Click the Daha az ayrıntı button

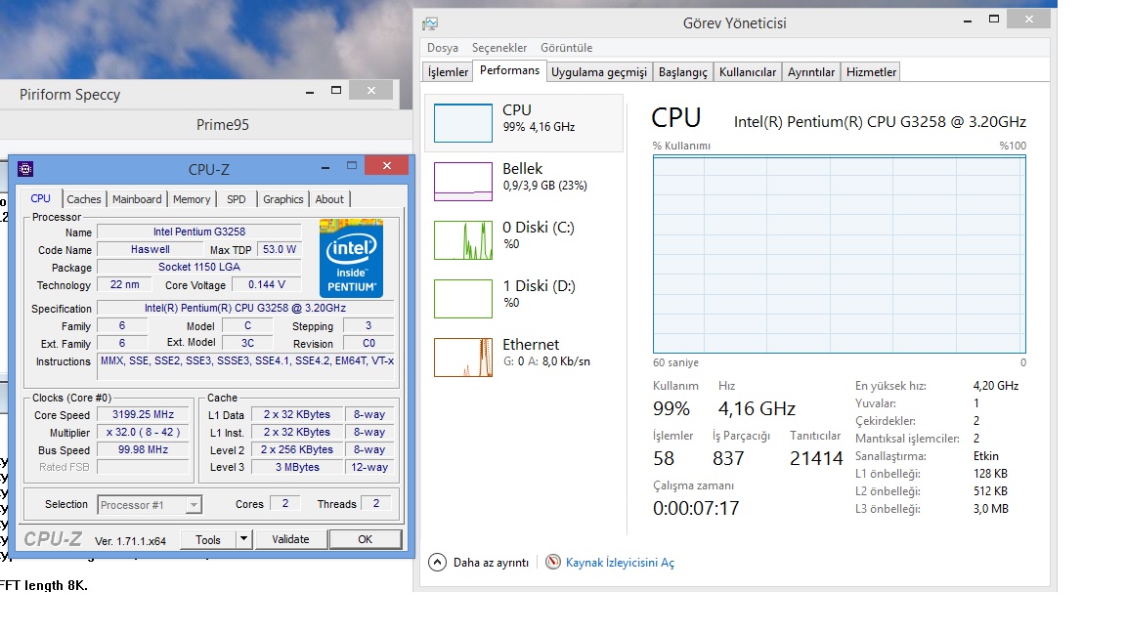[x=479, y=562]
